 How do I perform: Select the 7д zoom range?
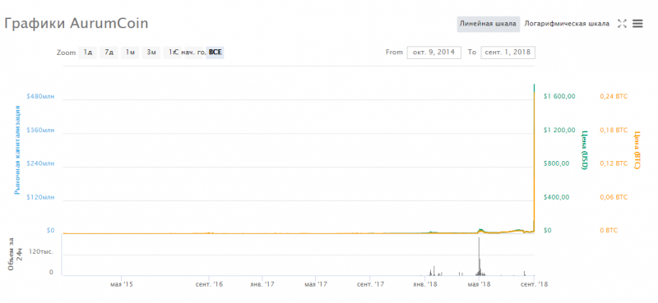pyautogui.click(x=109, y=53)
